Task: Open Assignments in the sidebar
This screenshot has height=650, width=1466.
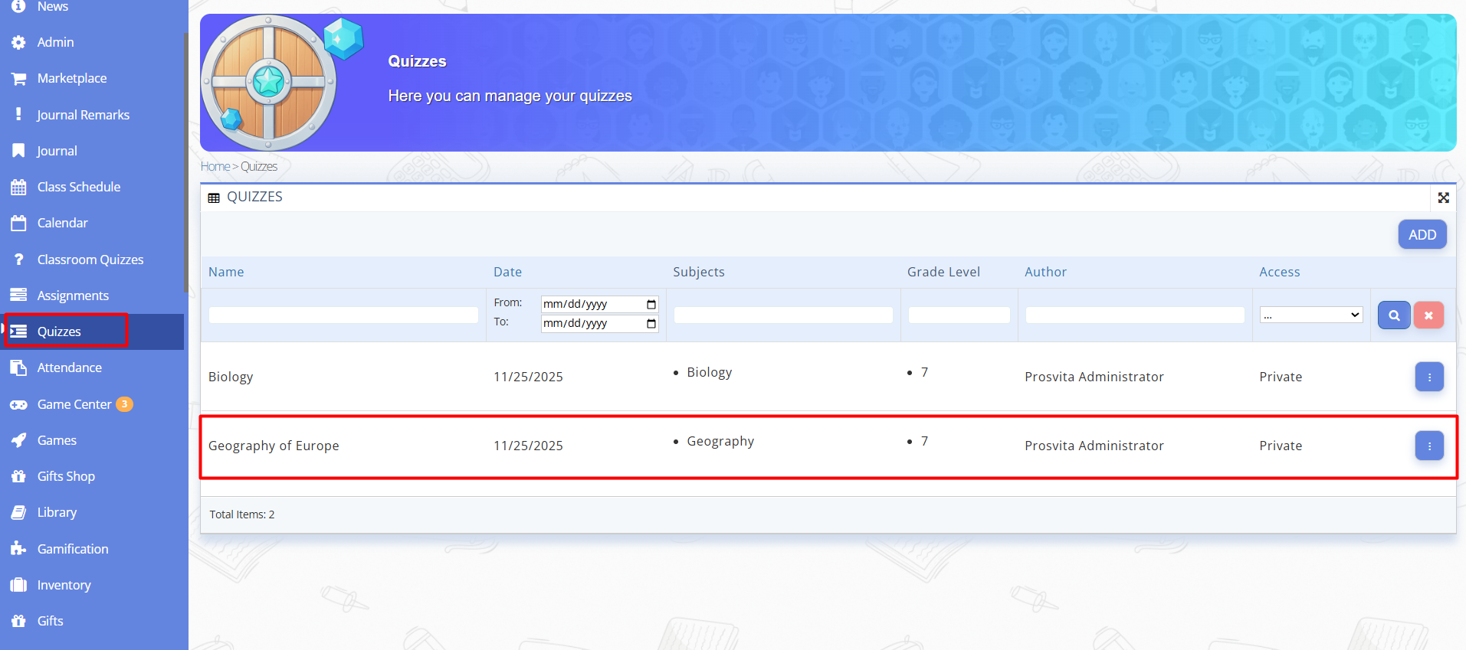Action: tap(73, 296)
